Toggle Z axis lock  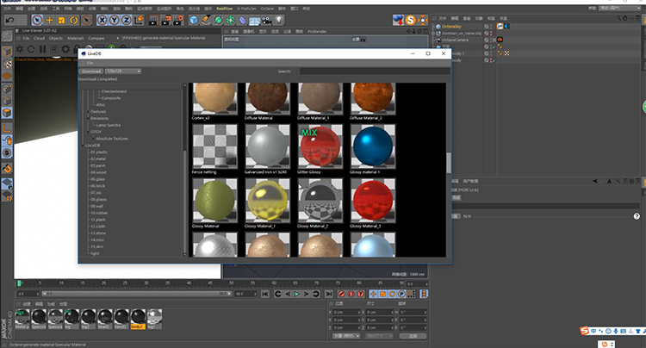tap(126, 20)
